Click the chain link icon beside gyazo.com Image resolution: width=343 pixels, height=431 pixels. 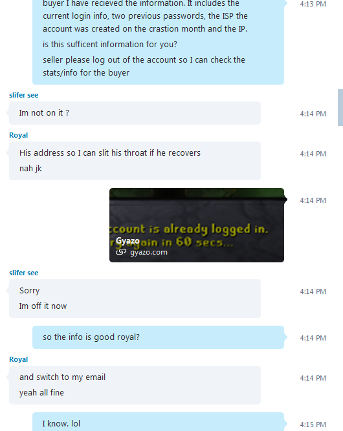pyautogui.click(x=121, y=252)
